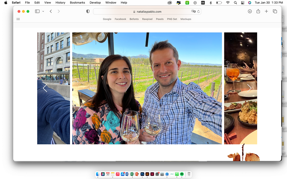This screenshot has width=287, height=179.
Task: Open Spotify from the Dock
Action: coord(182,174)
